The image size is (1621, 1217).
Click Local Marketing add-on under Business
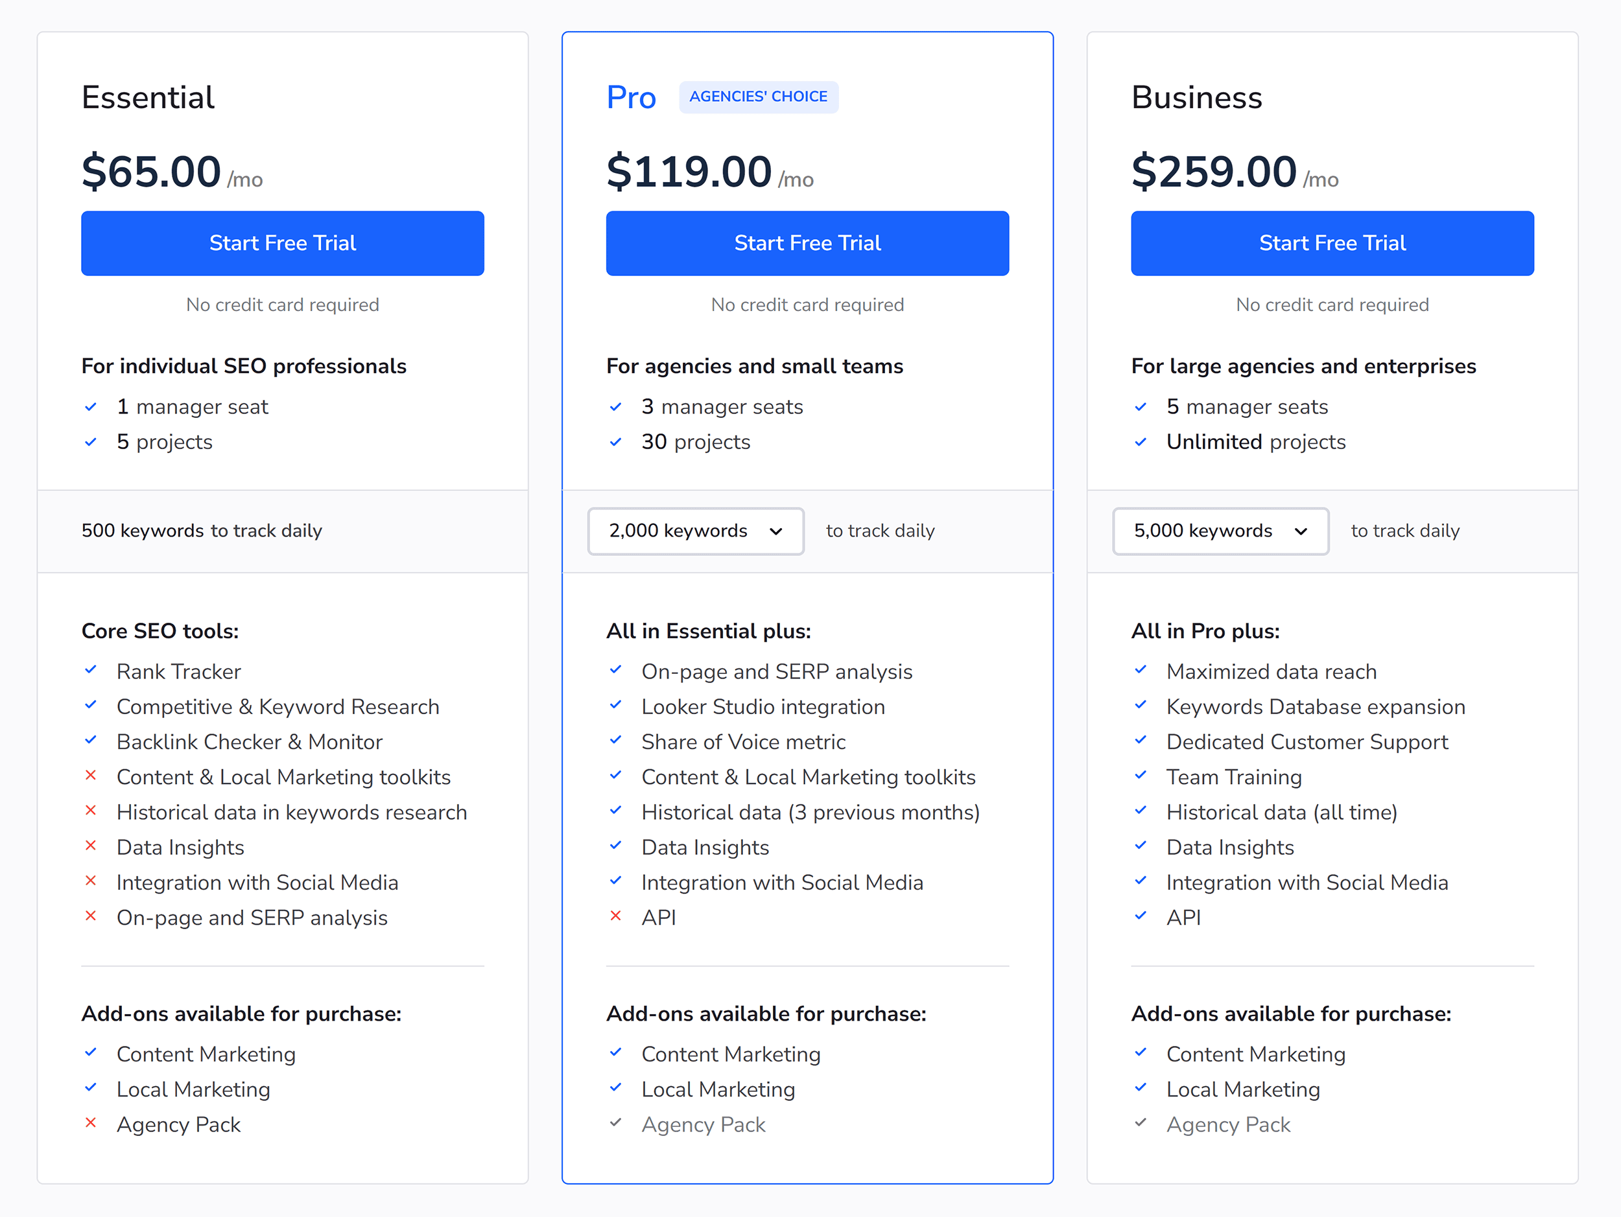1242,1089
